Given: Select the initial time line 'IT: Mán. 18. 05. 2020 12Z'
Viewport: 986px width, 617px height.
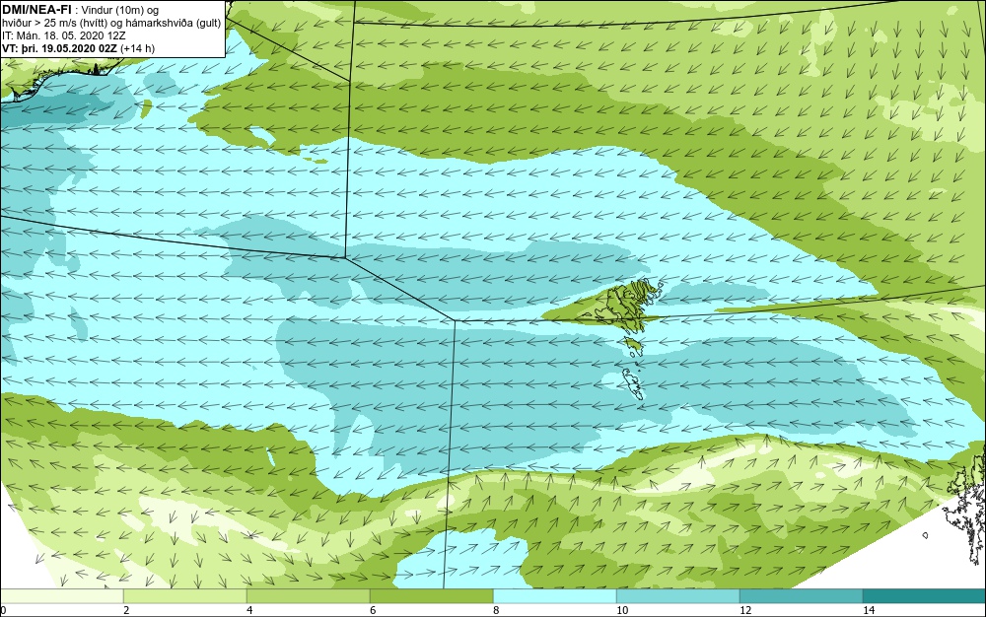Looking at the screenshot, I should coord(64,35).
